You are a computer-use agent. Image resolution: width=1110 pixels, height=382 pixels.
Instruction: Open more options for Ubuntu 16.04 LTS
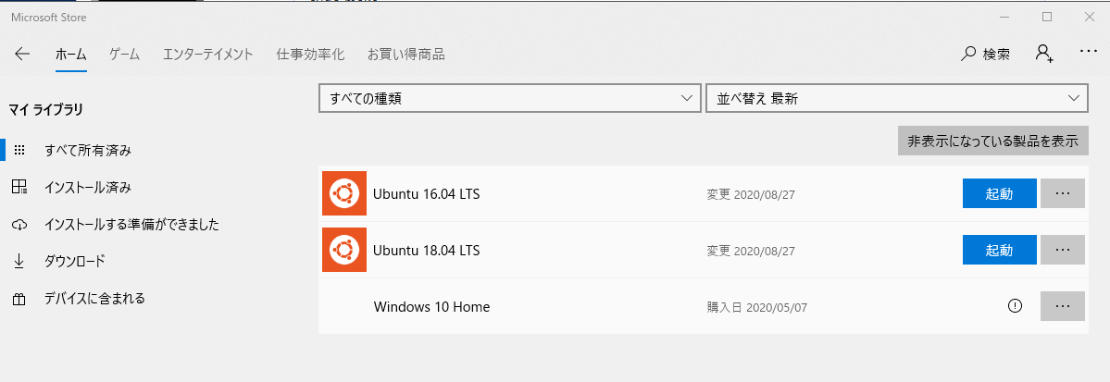[1063, 193]
